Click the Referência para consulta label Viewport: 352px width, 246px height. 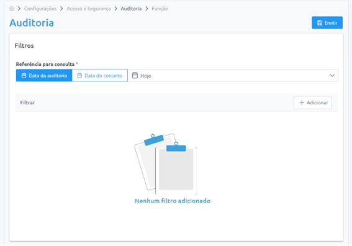[x=45, y=64]
